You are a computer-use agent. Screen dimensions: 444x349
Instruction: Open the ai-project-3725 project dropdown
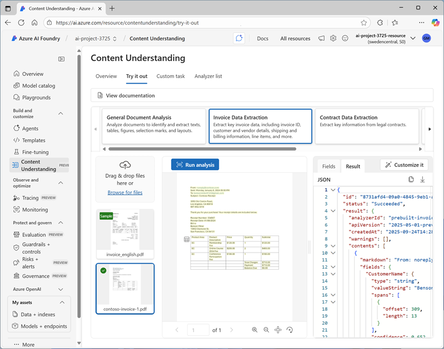(115, 39)
